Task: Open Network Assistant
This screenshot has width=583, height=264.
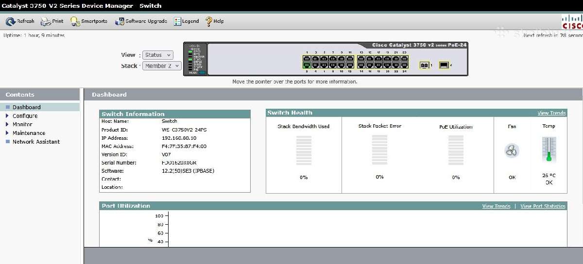Action: [x=36, y=142]
